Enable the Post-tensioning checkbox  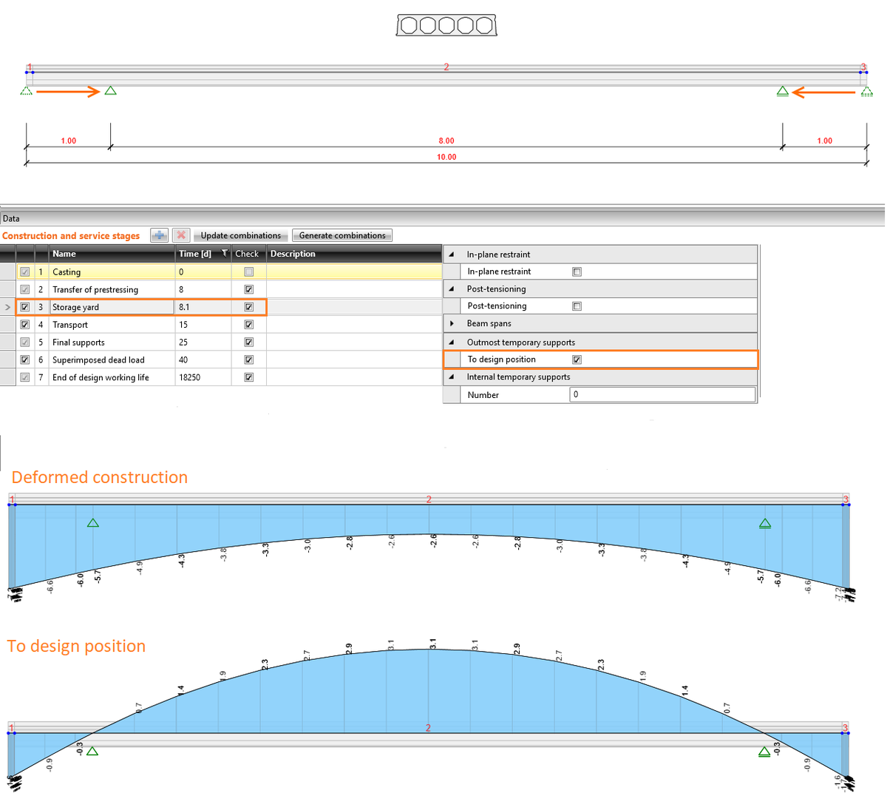(577, 306)
